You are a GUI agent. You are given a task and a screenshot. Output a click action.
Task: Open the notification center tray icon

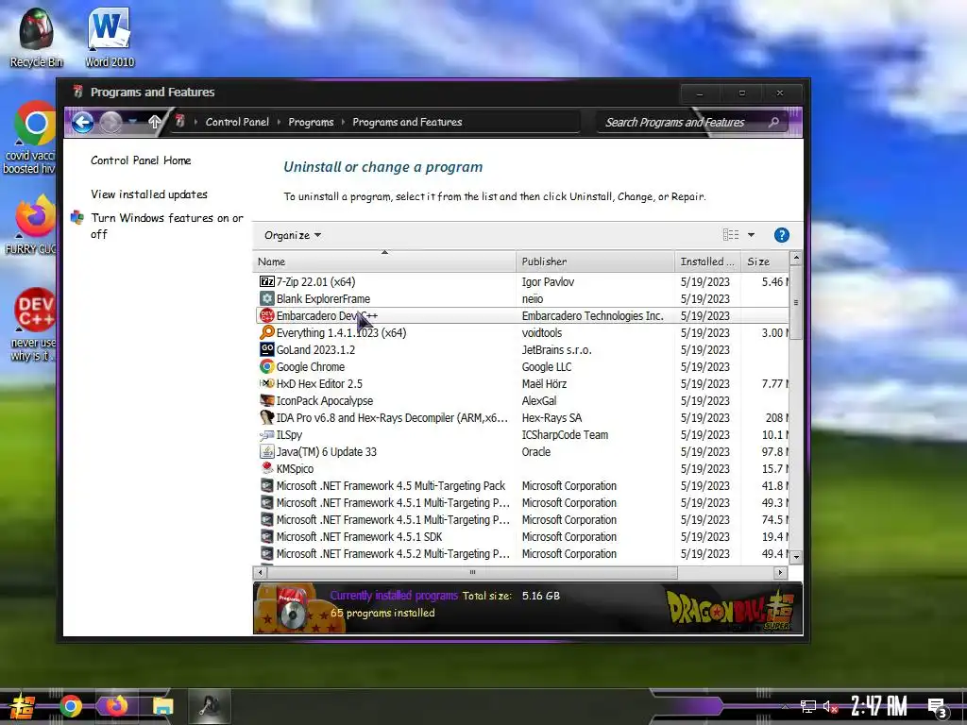pyautogui.click(x=938, y=708)
